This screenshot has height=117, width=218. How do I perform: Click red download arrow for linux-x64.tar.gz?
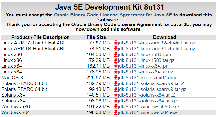(116, 72)
